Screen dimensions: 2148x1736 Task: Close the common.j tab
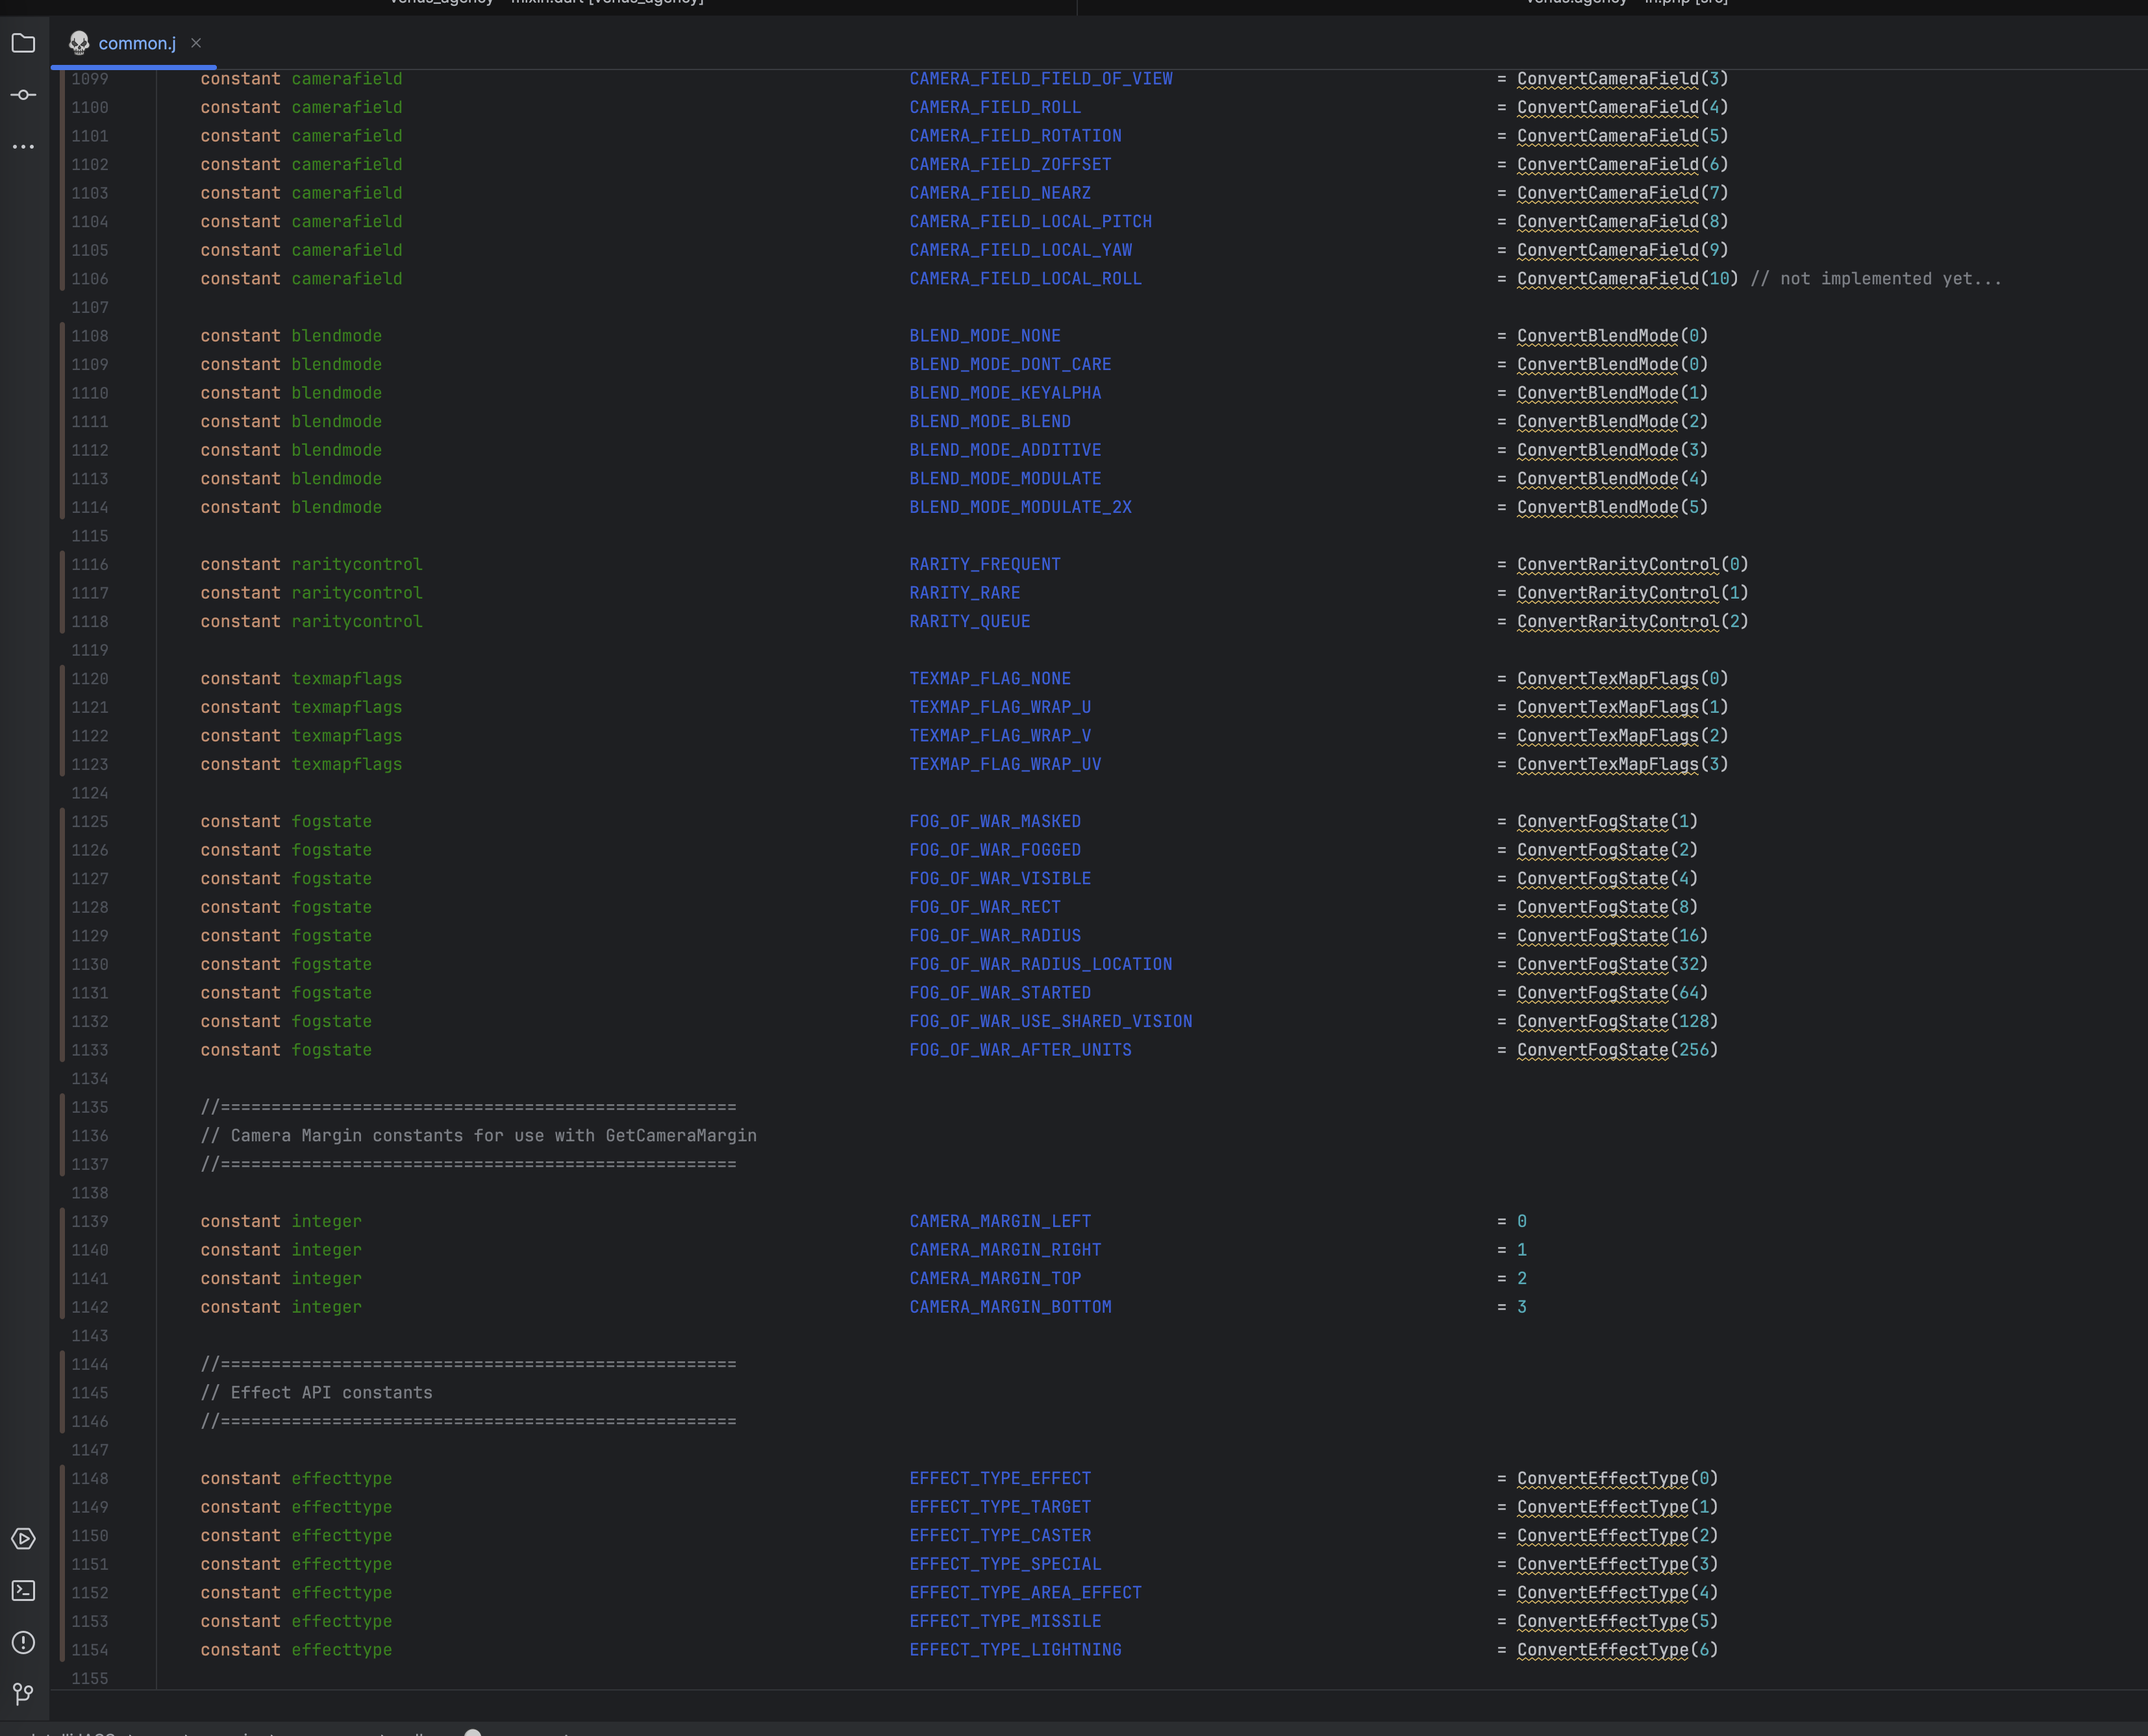(196, 43)
